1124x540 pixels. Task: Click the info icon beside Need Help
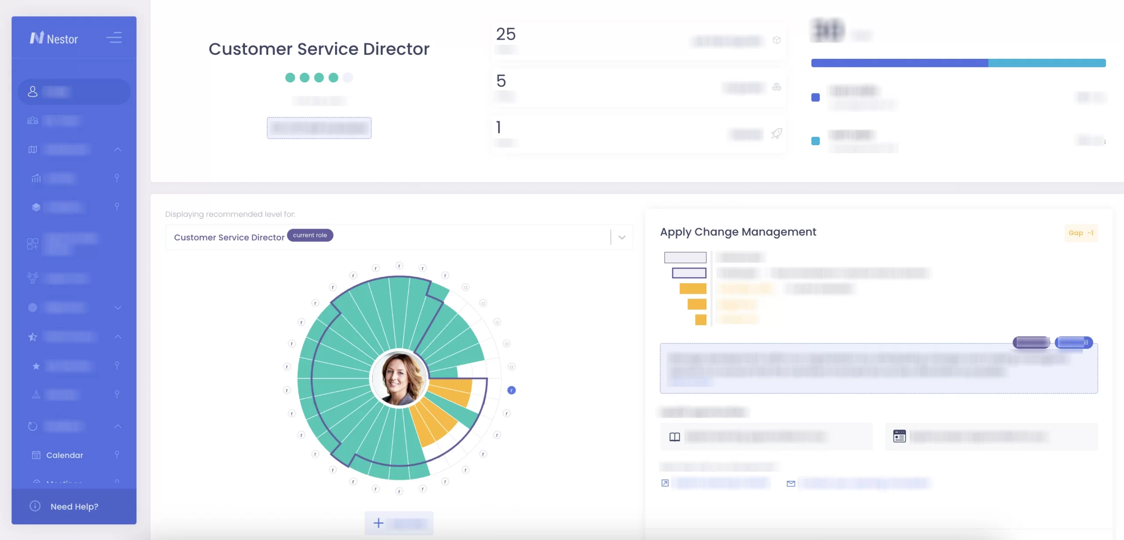pos(35,506)
